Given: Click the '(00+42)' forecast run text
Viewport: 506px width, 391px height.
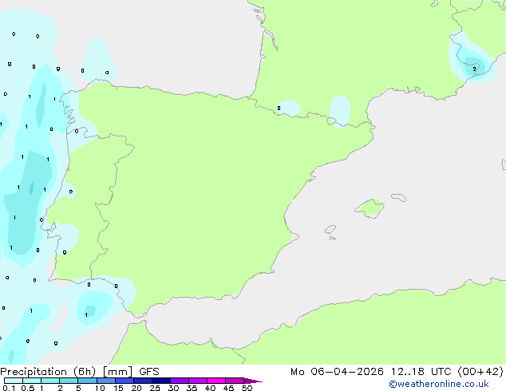Looking at the screenshot, I should pyautogui.click(x=480, y=372).
